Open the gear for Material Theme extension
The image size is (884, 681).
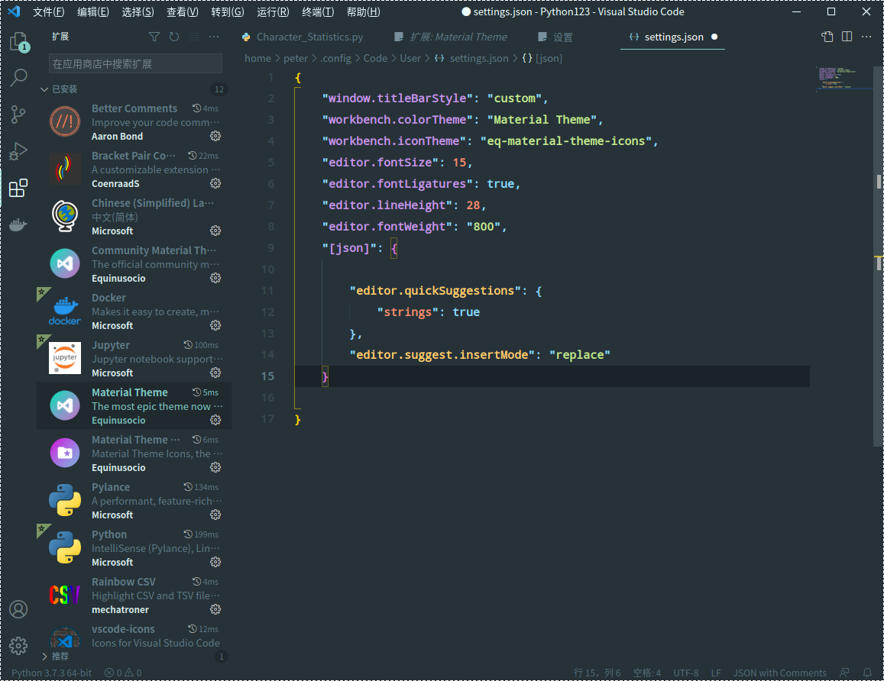(x=215, y=420)
